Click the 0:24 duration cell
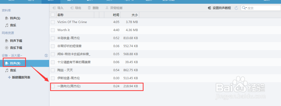The height and width of the screenshot is (106, 281). 116,86
